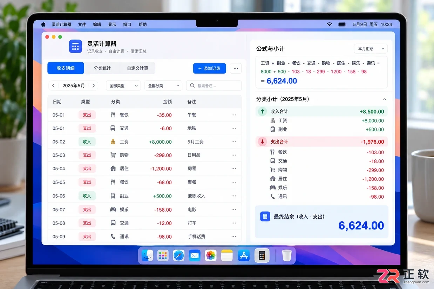The image size is (434, 289).
Task: Click the -1,200.00 amount in 05-04 row
Action: click(x=161, y=168)
